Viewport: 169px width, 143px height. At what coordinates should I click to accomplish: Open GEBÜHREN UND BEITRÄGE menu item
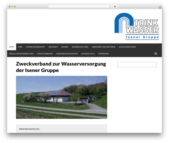pos(103,47)
